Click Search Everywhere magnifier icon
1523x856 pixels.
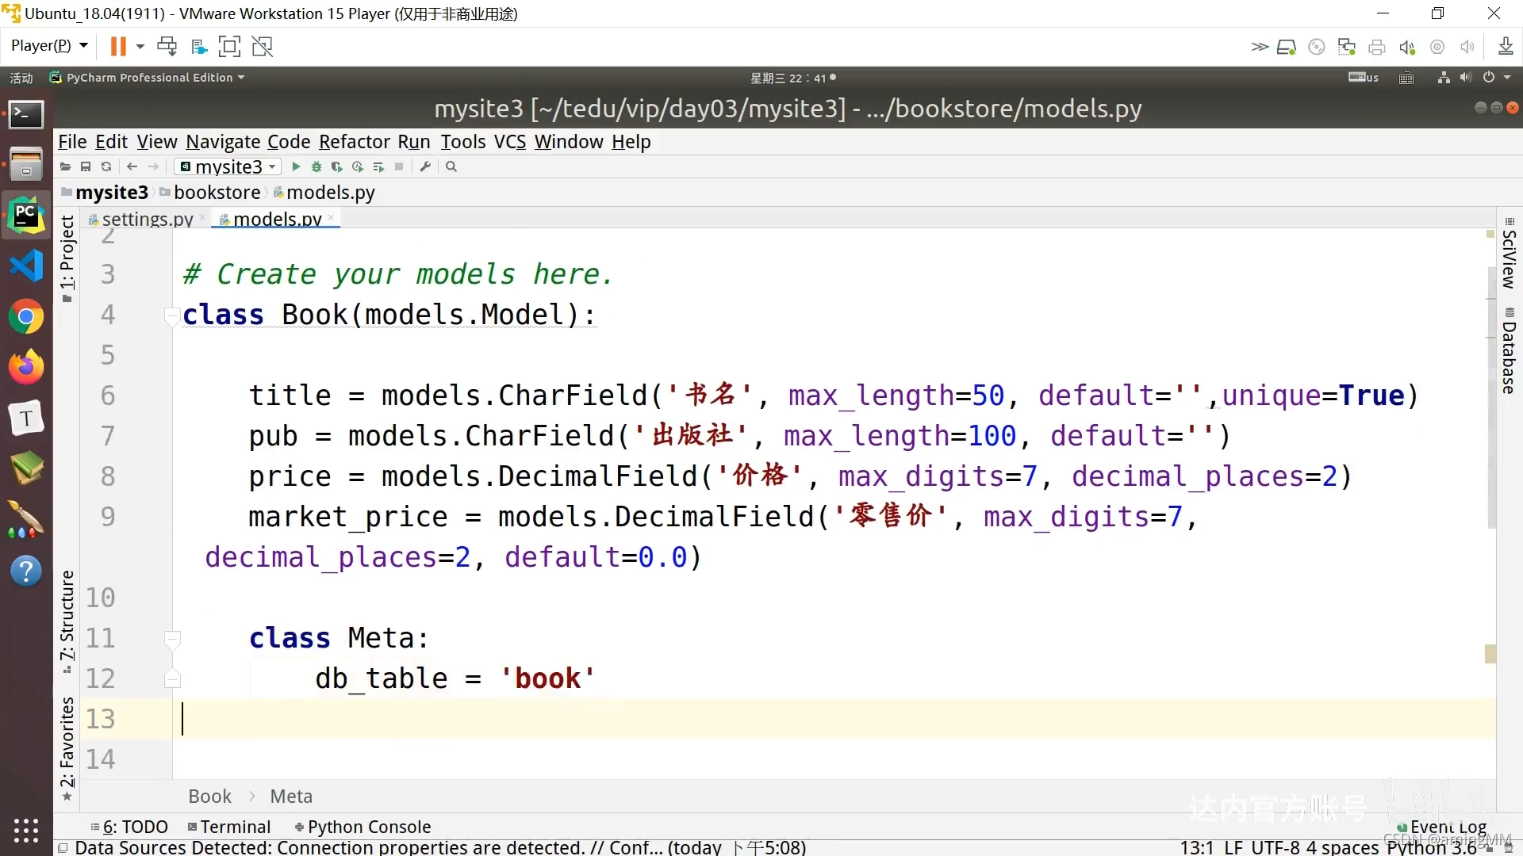point(451,166)
